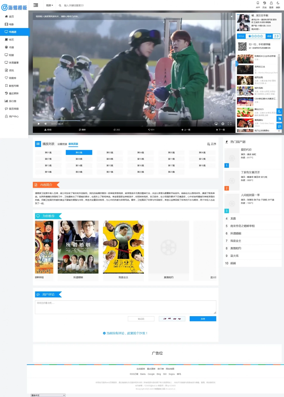Collapse the side info panel arrow
The width and height of the screenshot is (284, 397).
click(237, 64)
